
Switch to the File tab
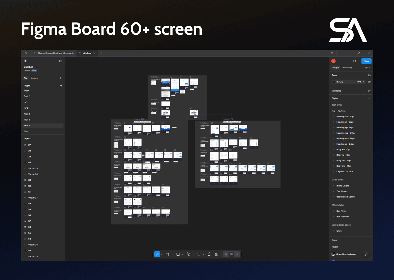(25, 78)
